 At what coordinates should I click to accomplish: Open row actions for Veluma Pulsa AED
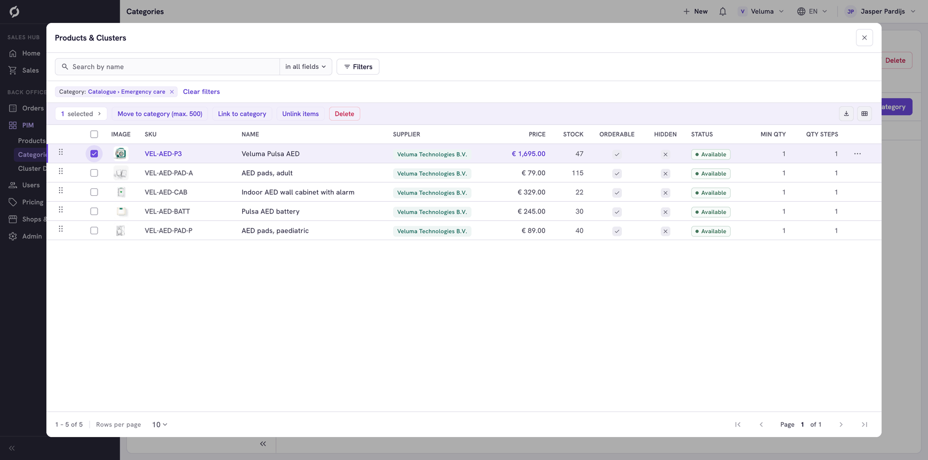(858, 154)
